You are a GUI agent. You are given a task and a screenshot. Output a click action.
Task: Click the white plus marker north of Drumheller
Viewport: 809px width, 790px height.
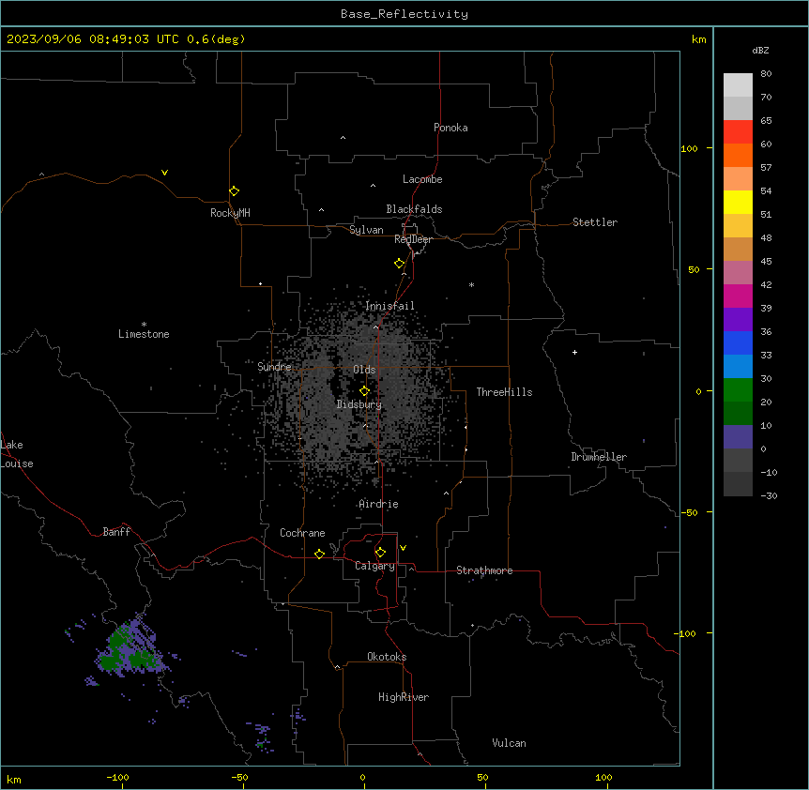click(574, 352)
